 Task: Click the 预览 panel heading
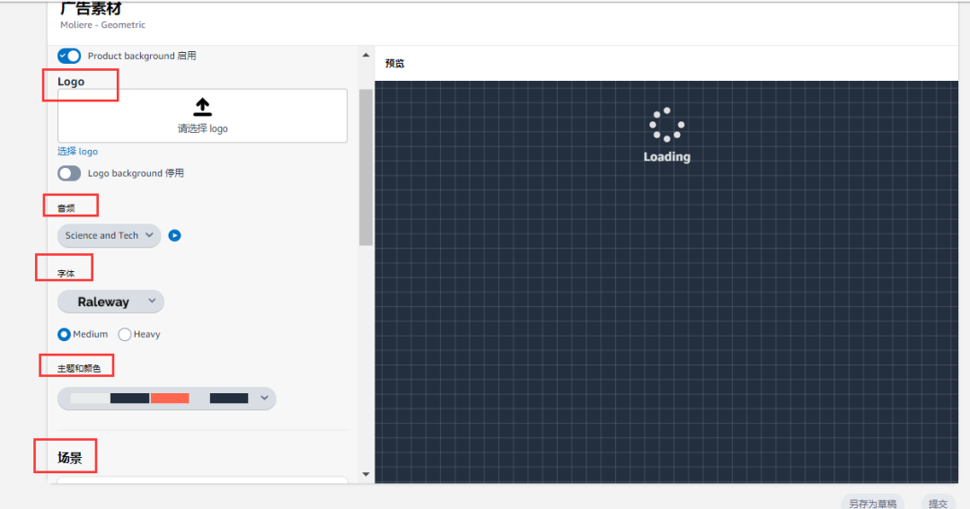pyautogui.click(x=394, y=63)
